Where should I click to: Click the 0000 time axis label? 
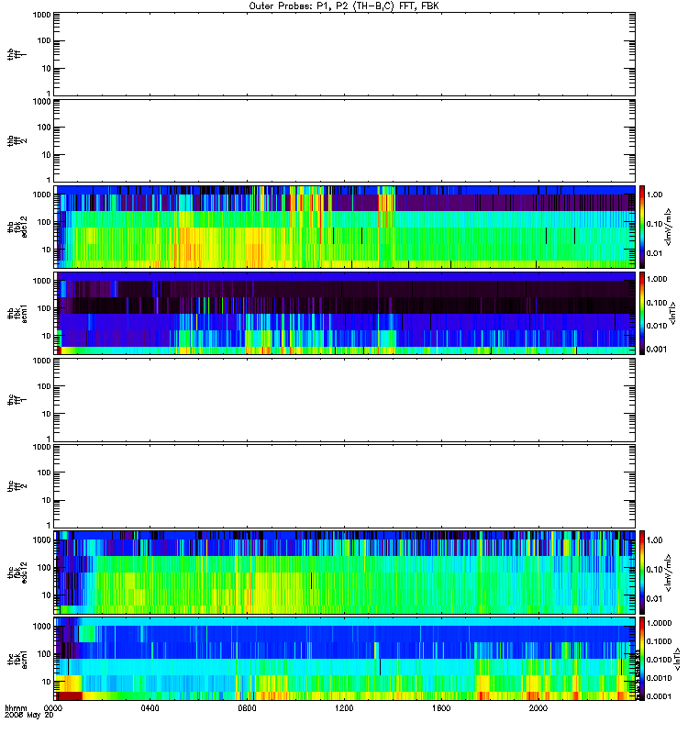click(x=53, y=708)
